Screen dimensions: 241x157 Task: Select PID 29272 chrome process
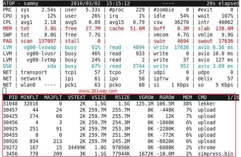10,148
